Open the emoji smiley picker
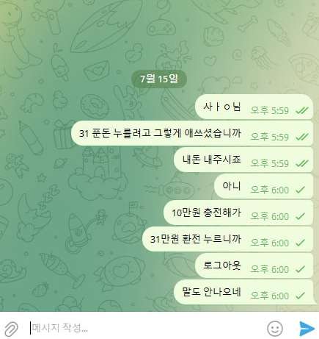The width and height of the screenshot is (319, 339). coord(274,329)
